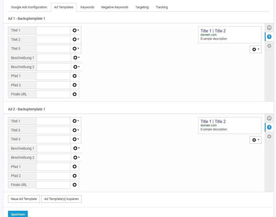Go to the Targeting tab
276x217 pixels.
tap(142, 7)
